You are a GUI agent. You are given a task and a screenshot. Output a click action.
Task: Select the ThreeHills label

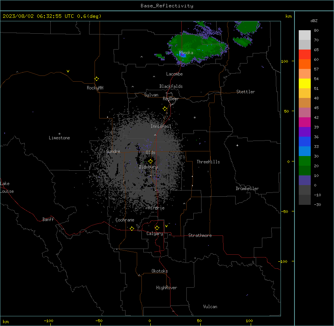pyautogui.click(x=208, y=162)
